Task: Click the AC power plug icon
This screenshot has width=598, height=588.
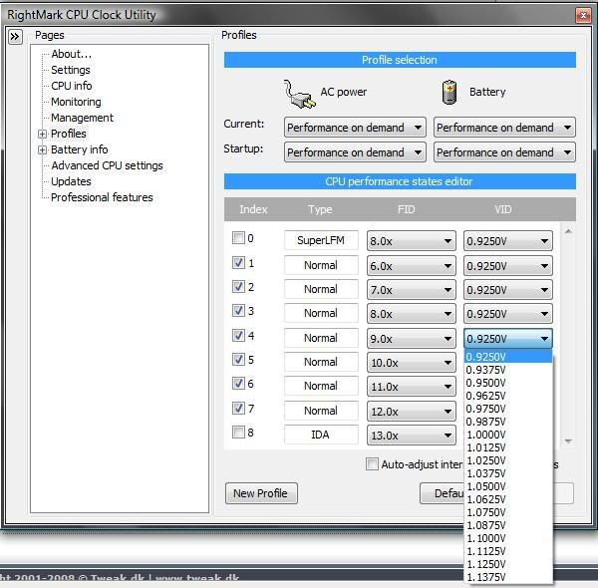Action: pyautogui.click(x=299, y=93)
